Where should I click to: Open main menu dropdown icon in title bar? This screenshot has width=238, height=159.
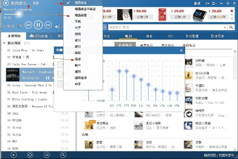pos(214,3)
